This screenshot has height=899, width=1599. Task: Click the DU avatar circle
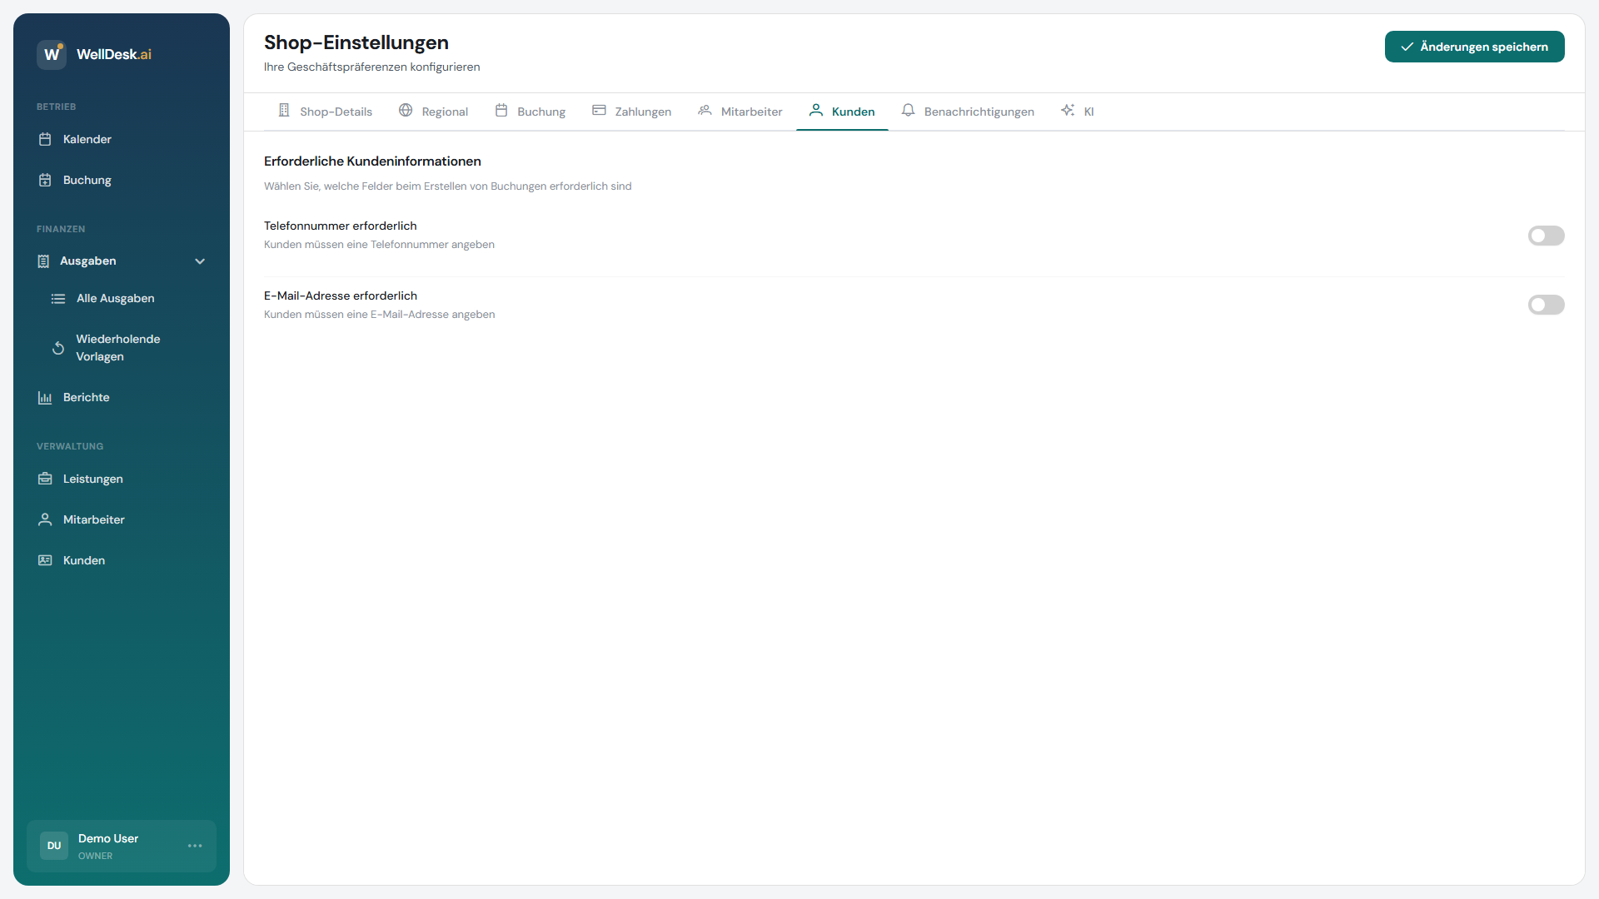point(52,846)
